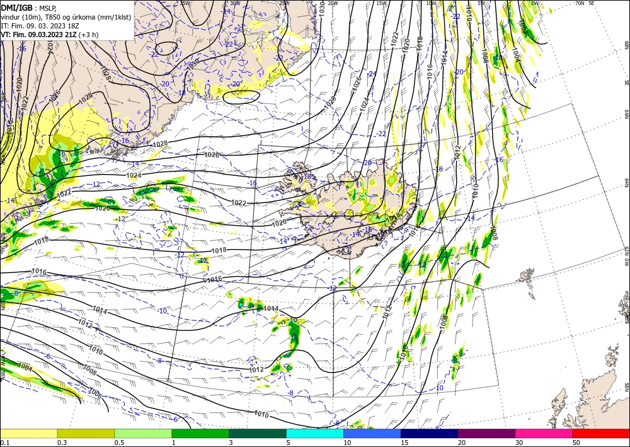Click the legend value '50'
This screenshot has width=630, height=447.
click(576, 443)
